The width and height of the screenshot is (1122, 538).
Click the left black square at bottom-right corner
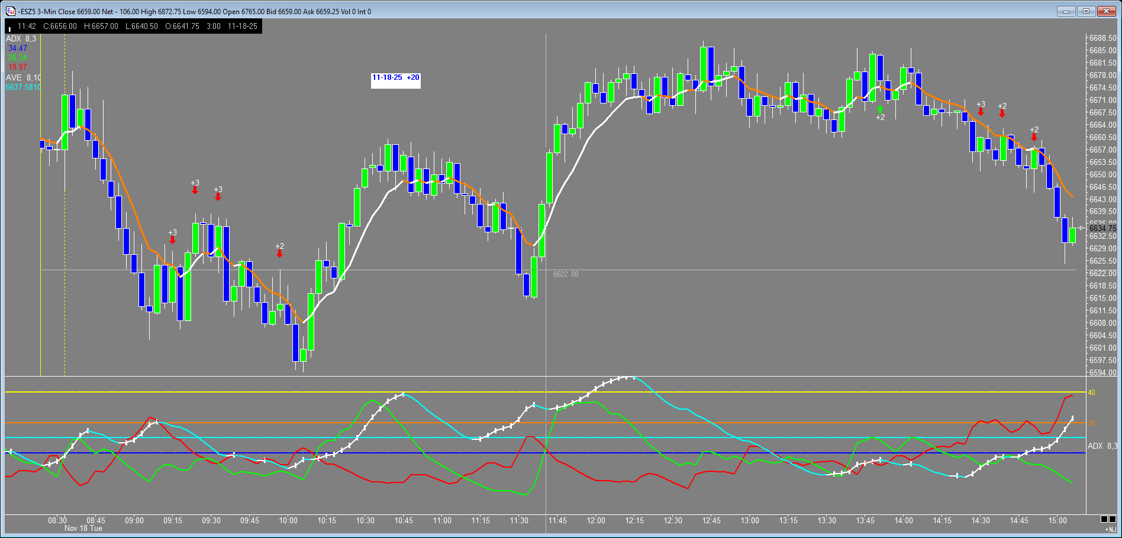1104,519
